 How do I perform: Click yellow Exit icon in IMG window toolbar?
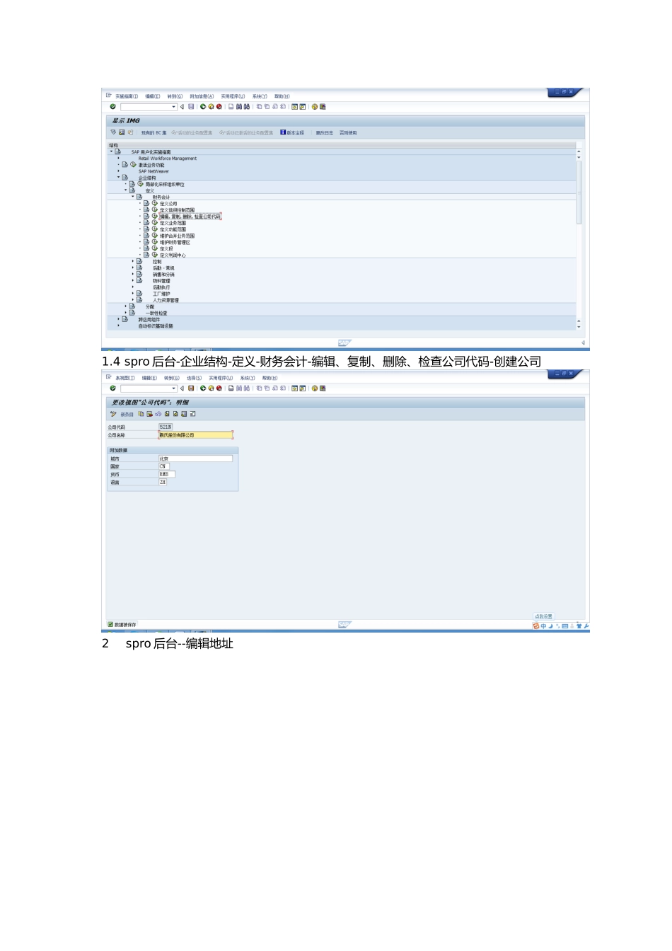coord(211,107)
